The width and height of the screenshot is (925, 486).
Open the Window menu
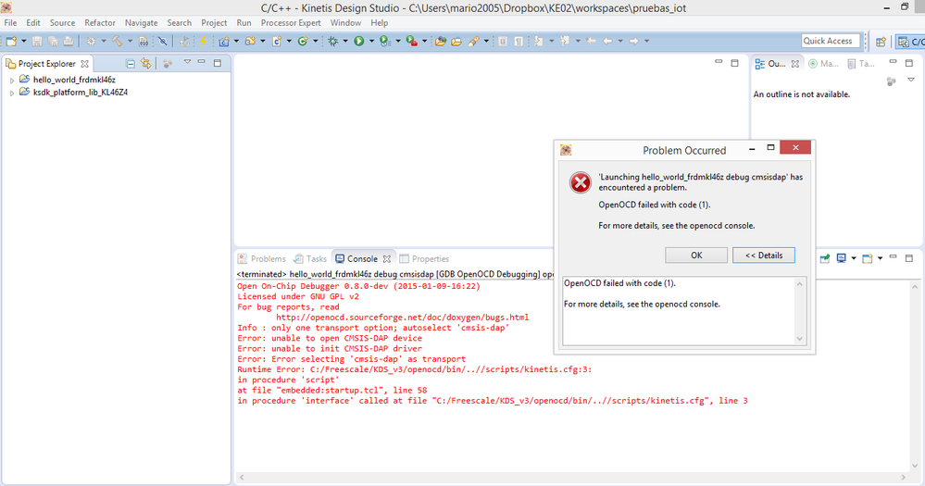pyautogui.click(x=345, y=22)
